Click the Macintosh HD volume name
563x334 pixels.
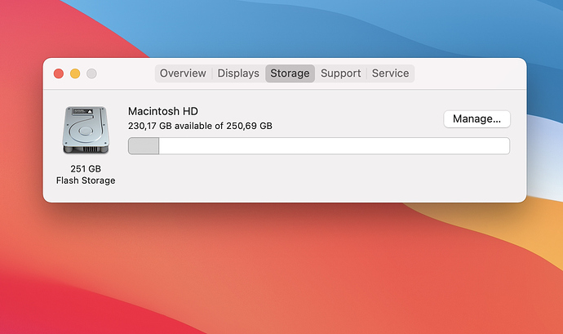coord(163,111)
